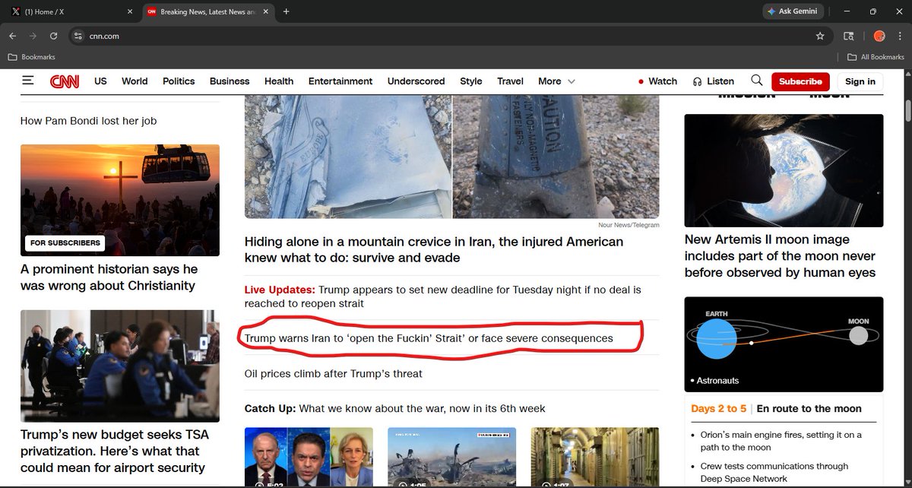Open Trump's new budget TSA privatization story
This screenshot has height=488, width=912.
click(115, 451)
